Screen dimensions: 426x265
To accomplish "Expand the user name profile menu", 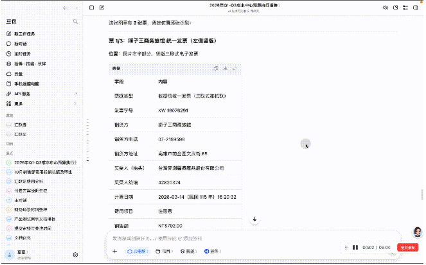I will (23, 252).
